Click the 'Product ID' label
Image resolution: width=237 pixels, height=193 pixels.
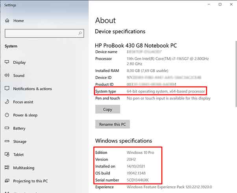tap(104, 85)
